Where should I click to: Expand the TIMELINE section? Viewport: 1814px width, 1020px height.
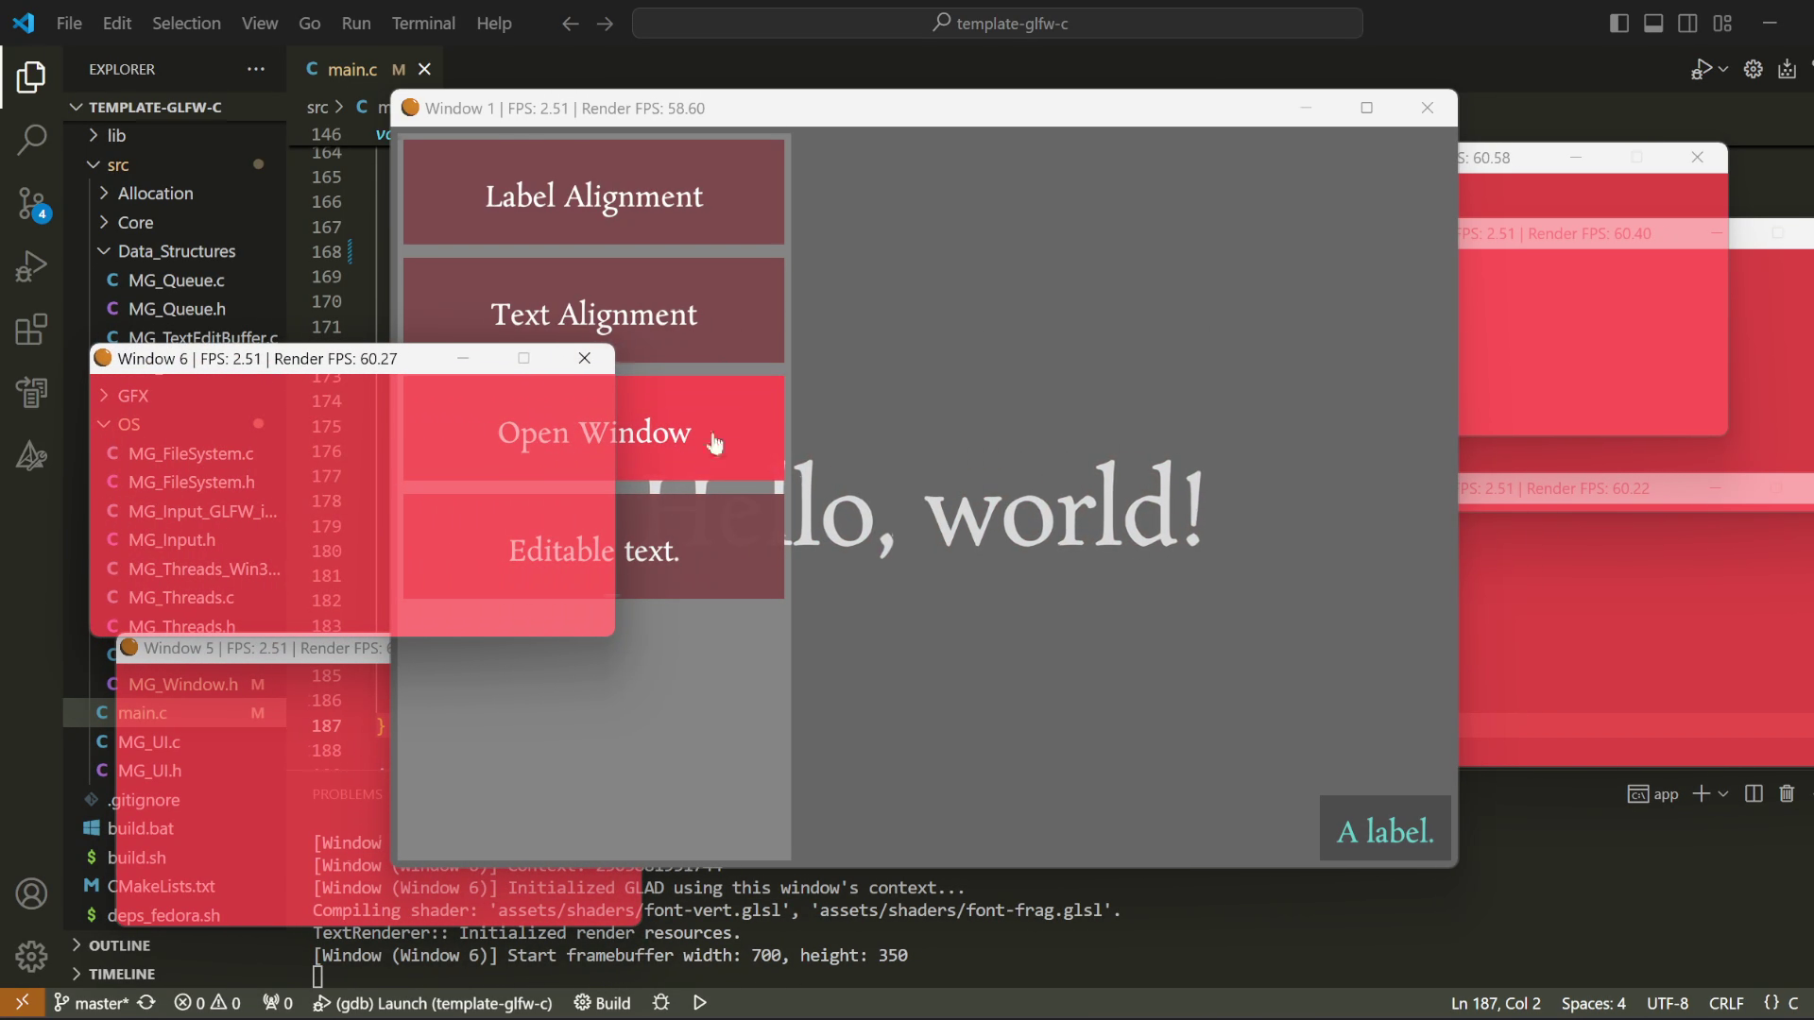pos(175,974)
